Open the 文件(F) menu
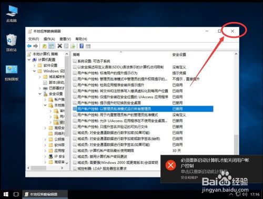 click(34, 39)
